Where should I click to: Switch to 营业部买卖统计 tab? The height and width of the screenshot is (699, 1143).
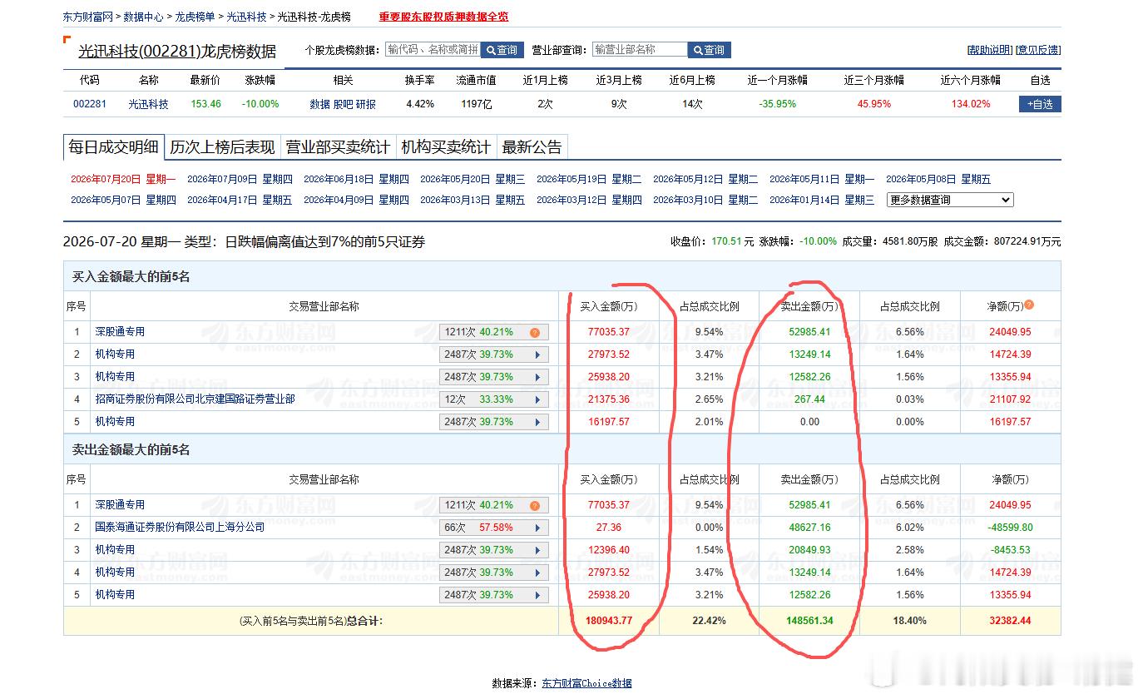point(338,147)
